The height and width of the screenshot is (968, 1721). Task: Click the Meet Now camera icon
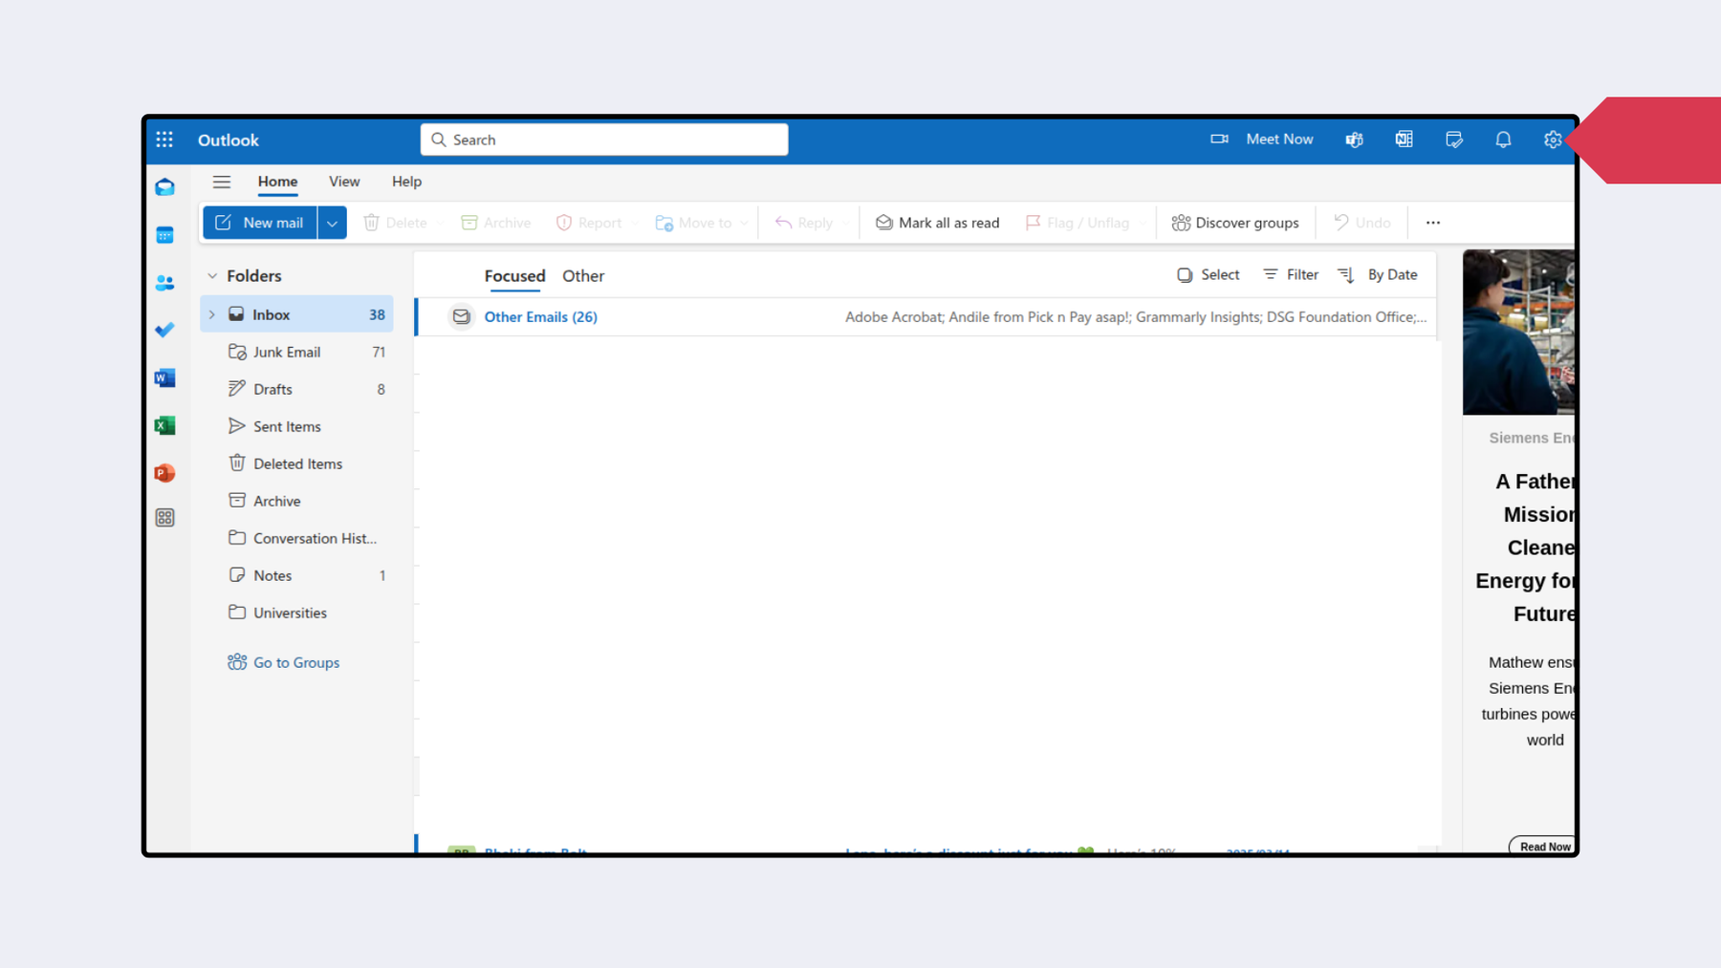(x=1219, y=140)
